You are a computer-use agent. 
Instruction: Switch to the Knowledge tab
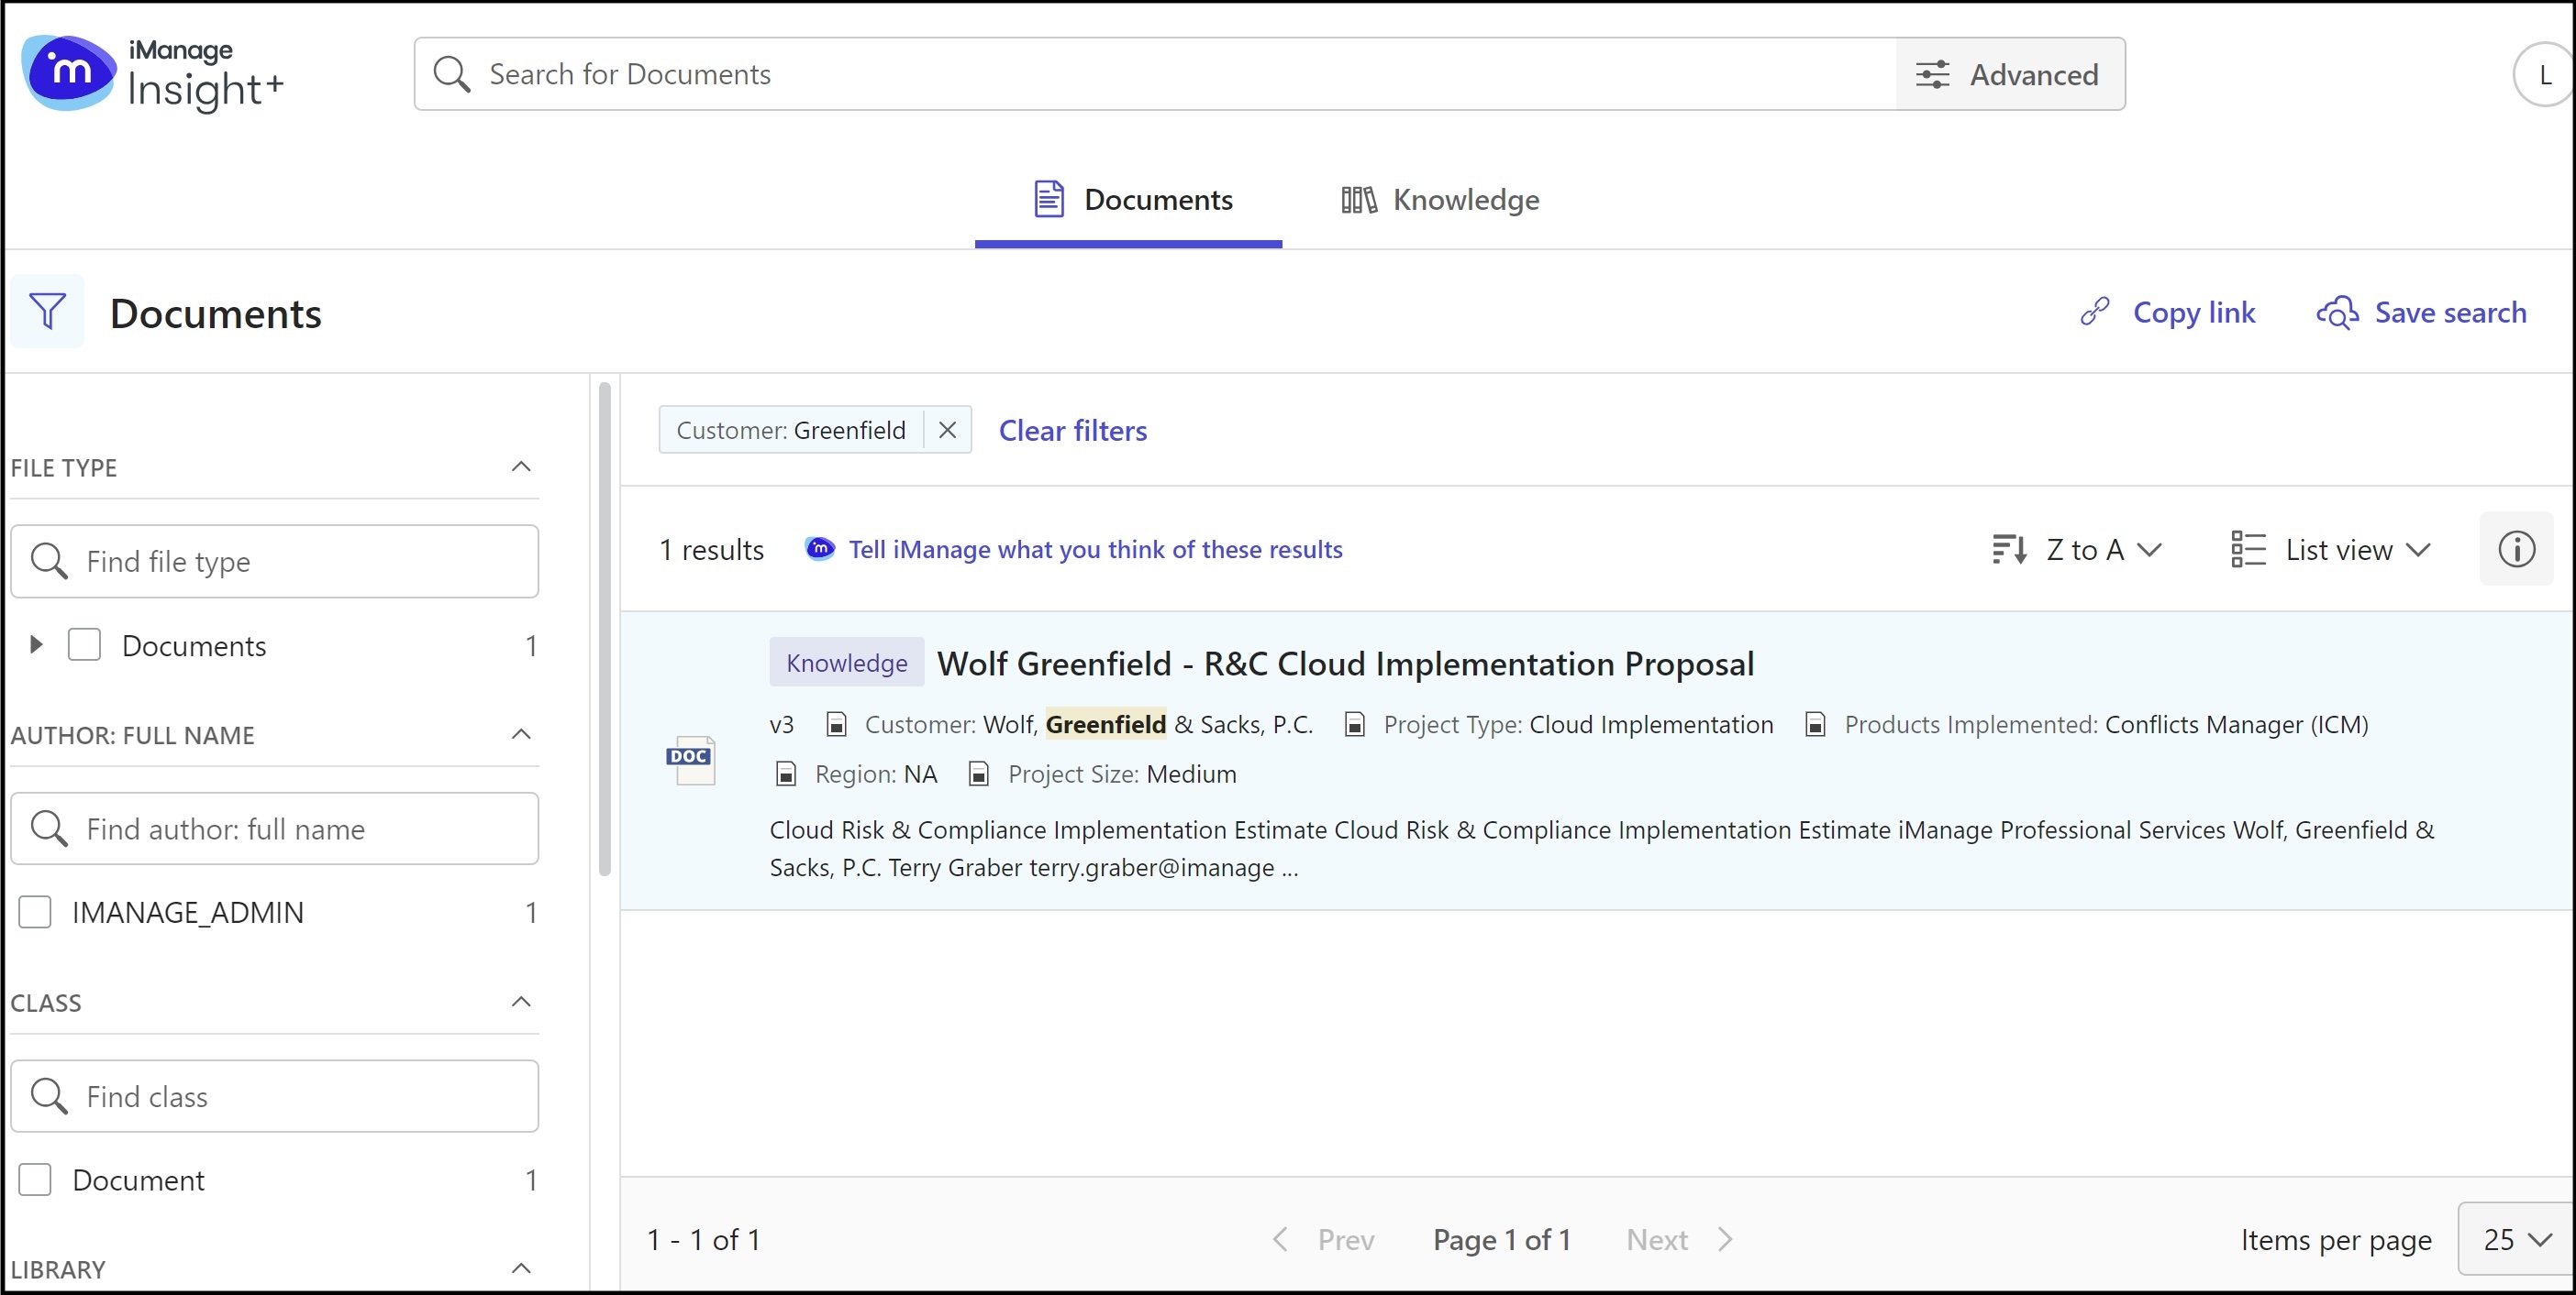coord(1440,200)
